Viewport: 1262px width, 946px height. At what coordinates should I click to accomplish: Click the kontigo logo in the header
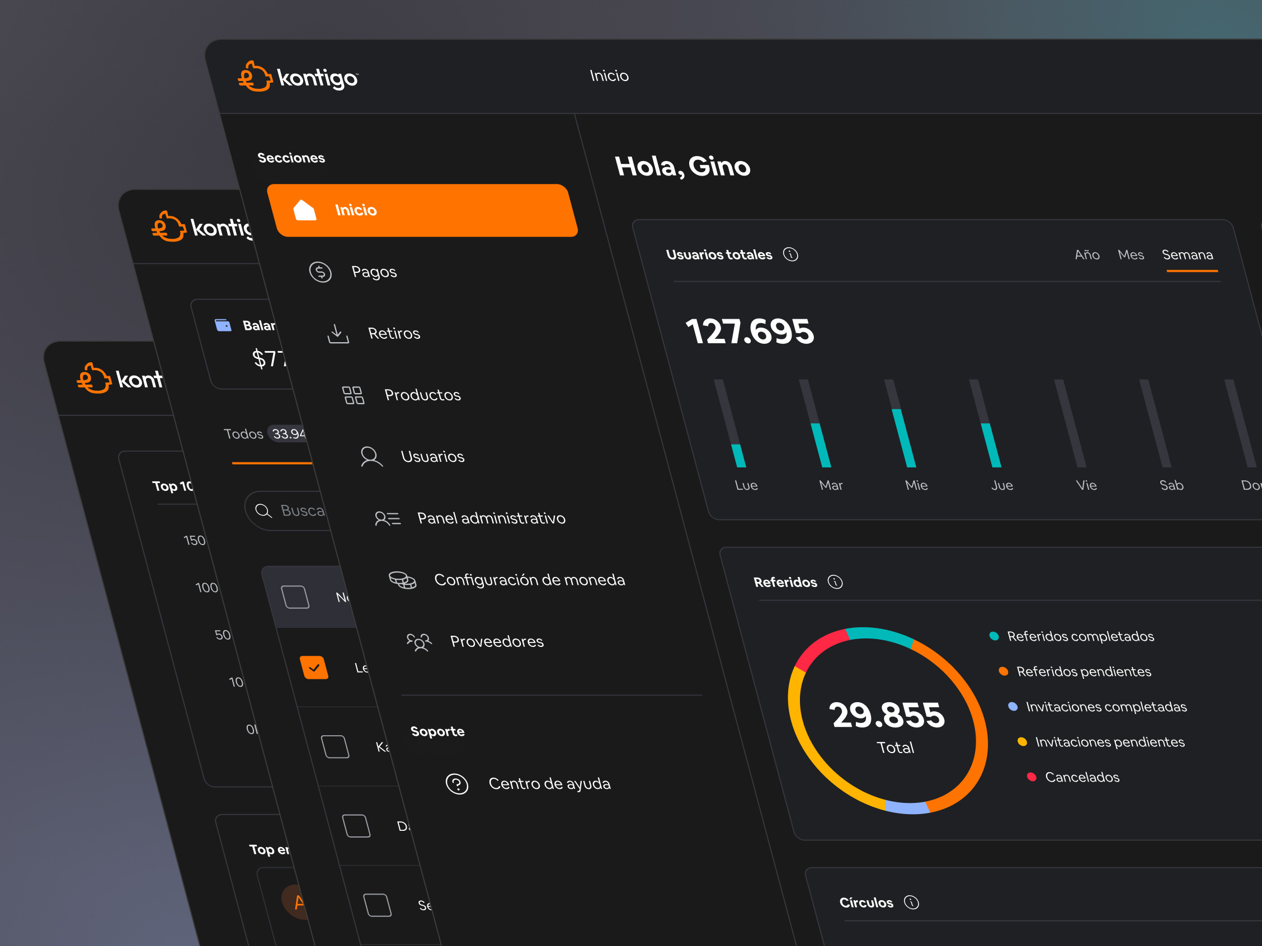coord(296,77)
